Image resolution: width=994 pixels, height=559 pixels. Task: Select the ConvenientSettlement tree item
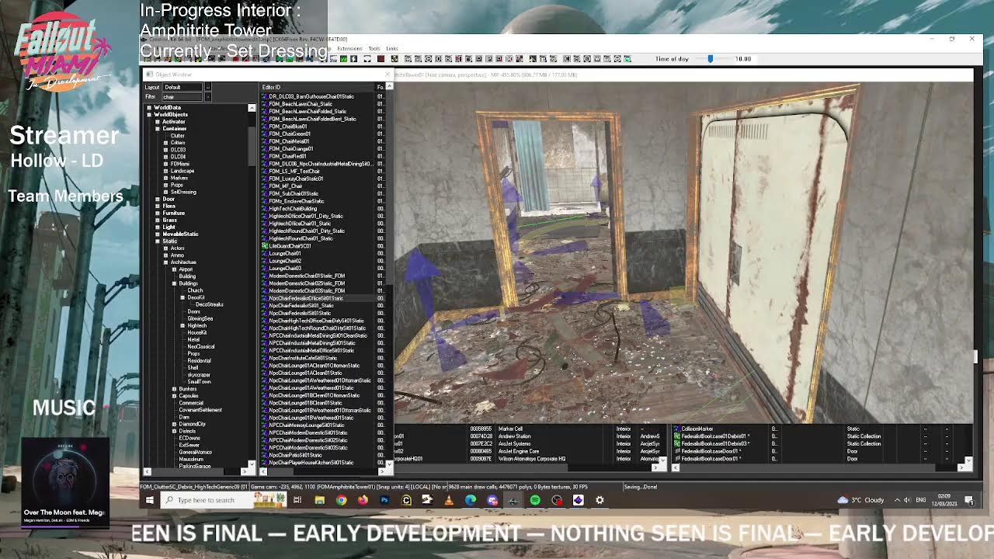(x=200, y=410)
